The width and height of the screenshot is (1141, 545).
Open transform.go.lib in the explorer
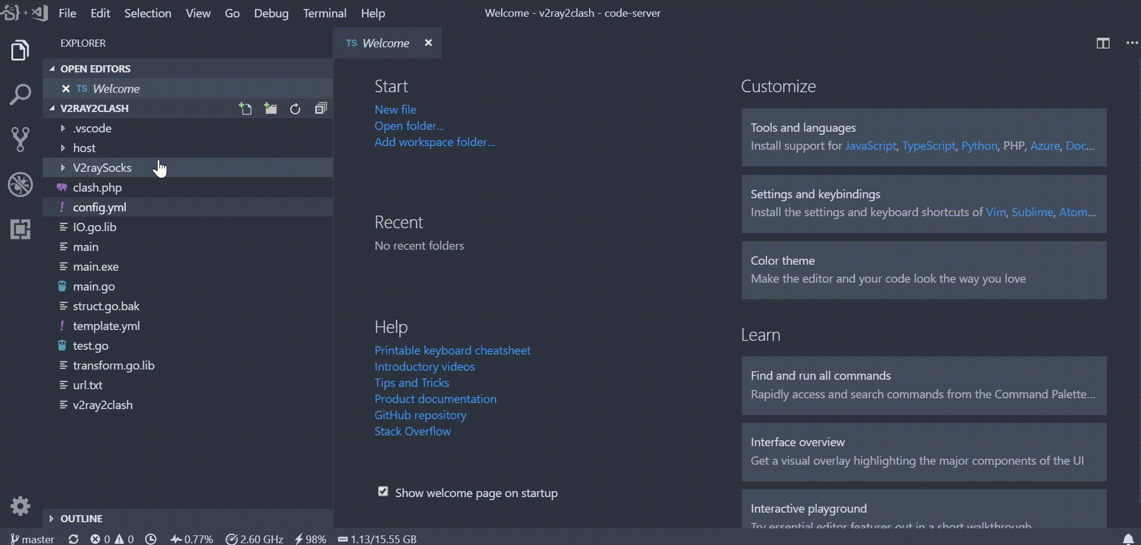click(188, 365)
